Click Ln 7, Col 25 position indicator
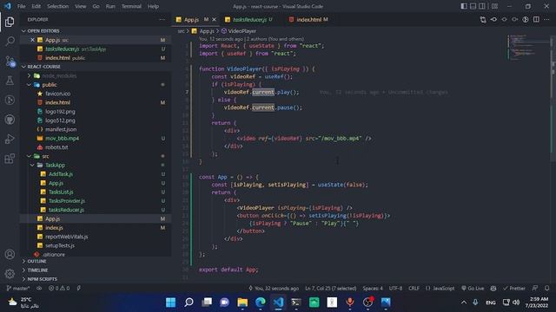The width and height of the screenshot is (556, 312). 330,289
